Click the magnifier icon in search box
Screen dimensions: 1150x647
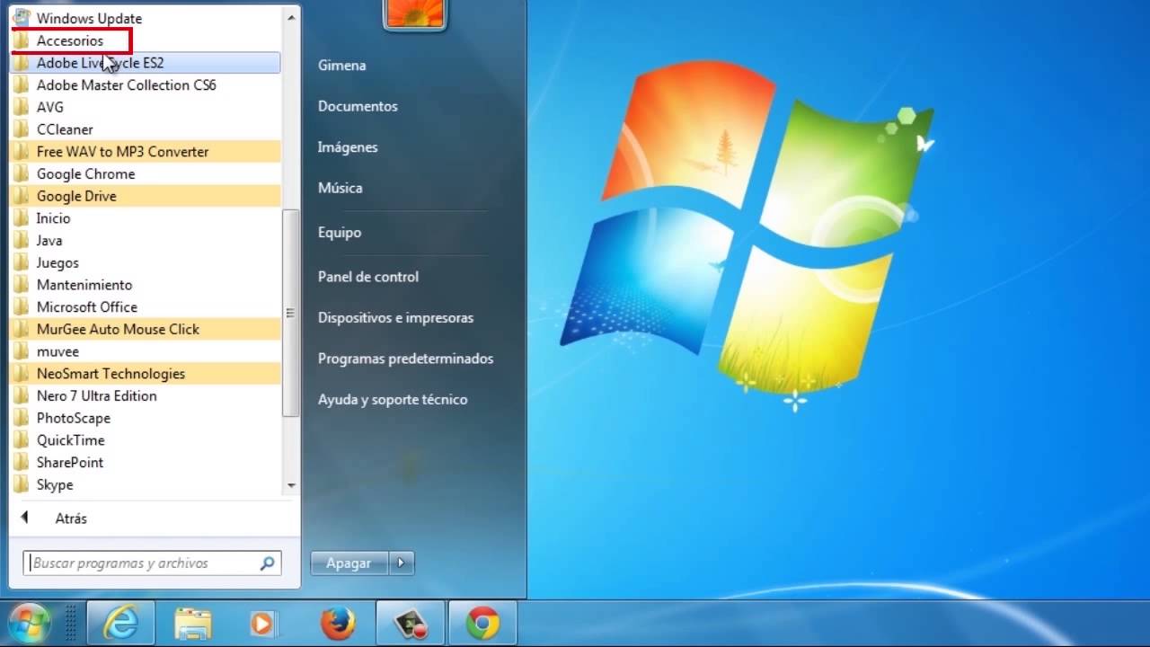point(267,563)
